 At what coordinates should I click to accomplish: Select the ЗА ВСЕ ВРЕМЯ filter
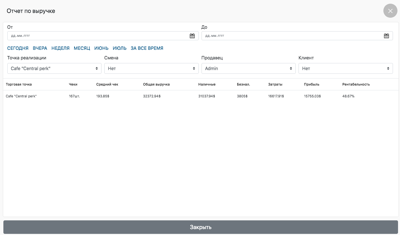click(147, 48)
